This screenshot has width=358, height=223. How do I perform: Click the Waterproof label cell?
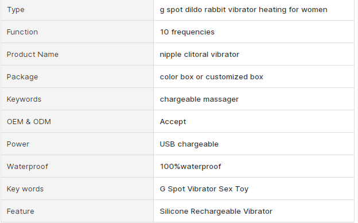coord(77,166)
